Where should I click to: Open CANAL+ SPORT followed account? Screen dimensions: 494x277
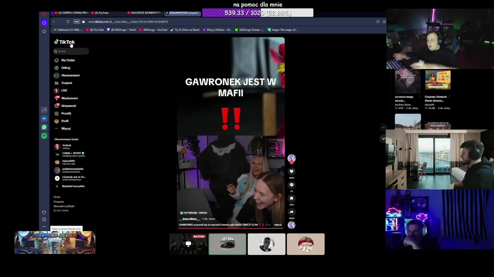(x=69, y=154)
